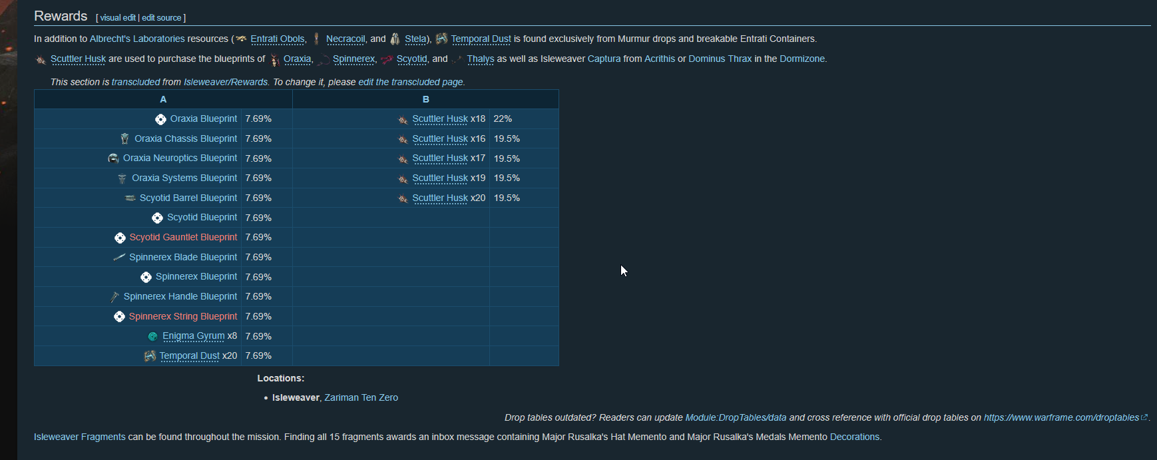Click the Scuttler Husk x17 row icon
Viewport: 1157px width, 460px height.
tap(403, 158)
